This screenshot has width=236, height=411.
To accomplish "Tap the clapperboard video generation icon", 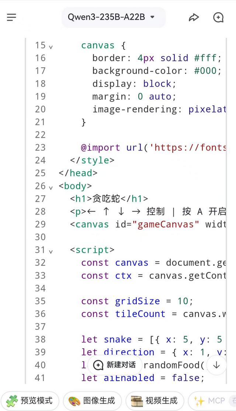I will click(x=137, y=401).
